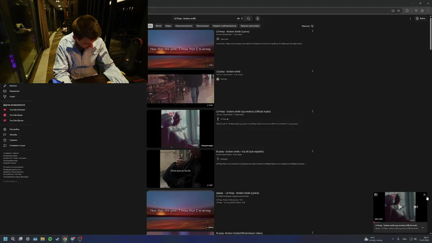Select the Недавно опубликованные filter chip
The height and width of the screenshot is (243, 432).
pyautogui.click(x=224, y=26)
